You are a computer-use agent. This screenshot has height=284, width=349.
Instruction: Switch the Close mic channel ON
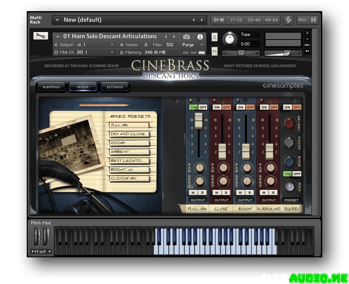[217, 107]
